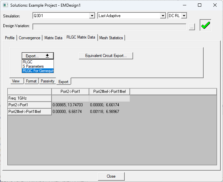Click the application icon in title bar

click(x=5, y=5)
